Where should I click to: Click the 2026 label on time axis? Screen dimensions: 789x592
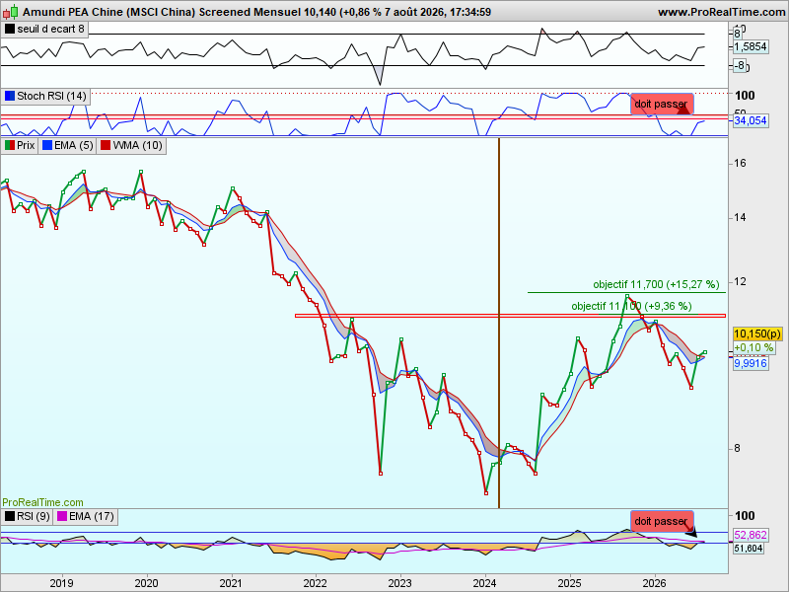654,583
